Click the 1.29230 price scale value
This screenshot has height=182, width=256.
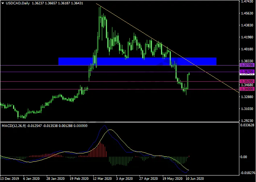click(x=247, y=121)
